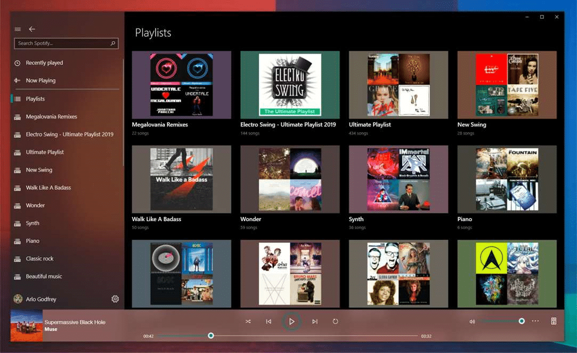
Task: Enter compact overlay mode
Action: [x=553, y=321]
